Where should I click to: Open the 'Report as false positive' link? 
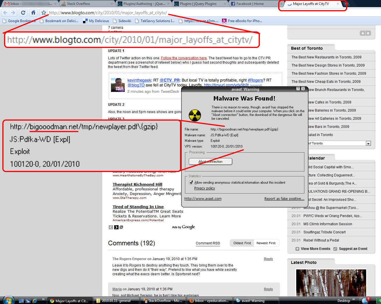[x=284, y=199]
